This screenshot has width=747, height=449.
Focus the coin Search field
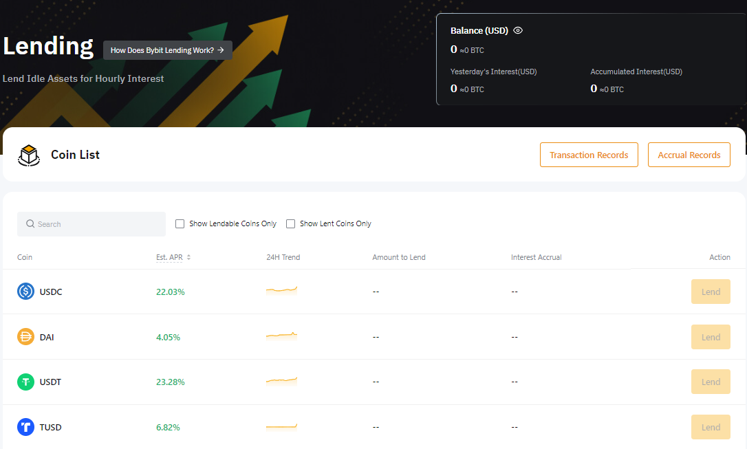point(96,224)
